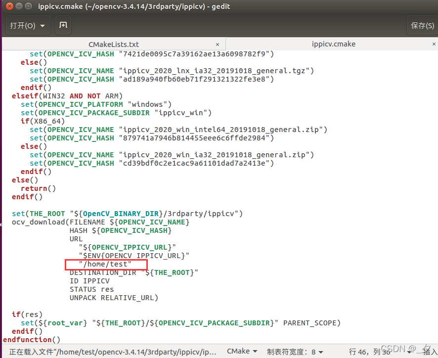This screenshot has height=358, width=438.
Task: Click the "${OPENCV_IPPICV_URL}" line
Action: (x=128, y=247)
